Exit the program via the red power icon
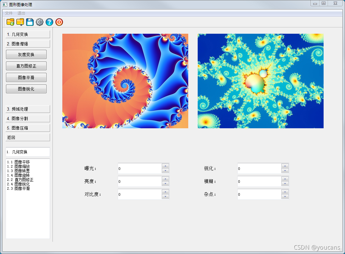The width and height of the screenshot is (345, 254). click(59, 22)
